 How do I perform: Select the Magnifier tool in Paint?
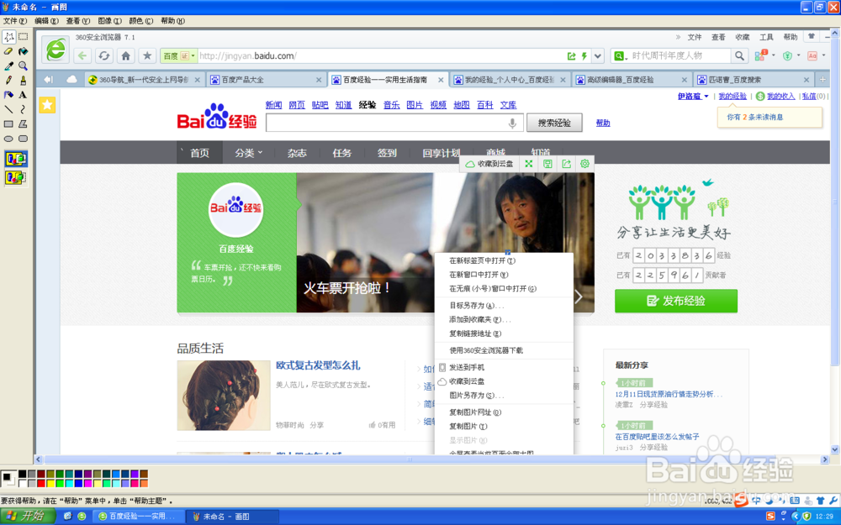click(23, 66)
